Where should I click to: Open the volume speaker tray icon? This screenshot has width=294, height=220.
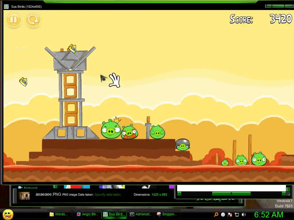tap(244, 215)
